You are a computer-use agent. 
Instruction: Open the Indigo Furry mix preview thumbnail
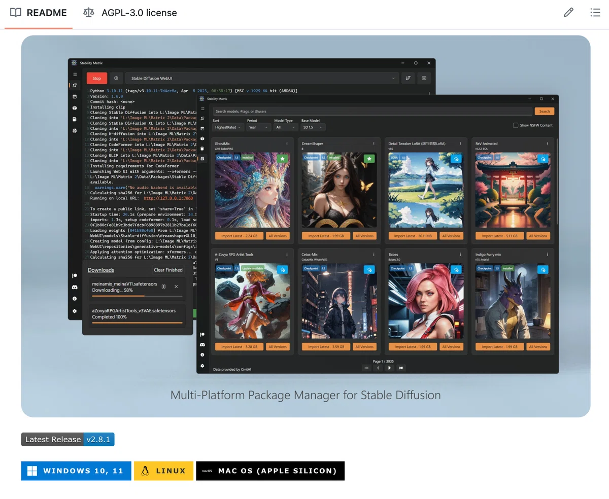[x=513, y=301]
